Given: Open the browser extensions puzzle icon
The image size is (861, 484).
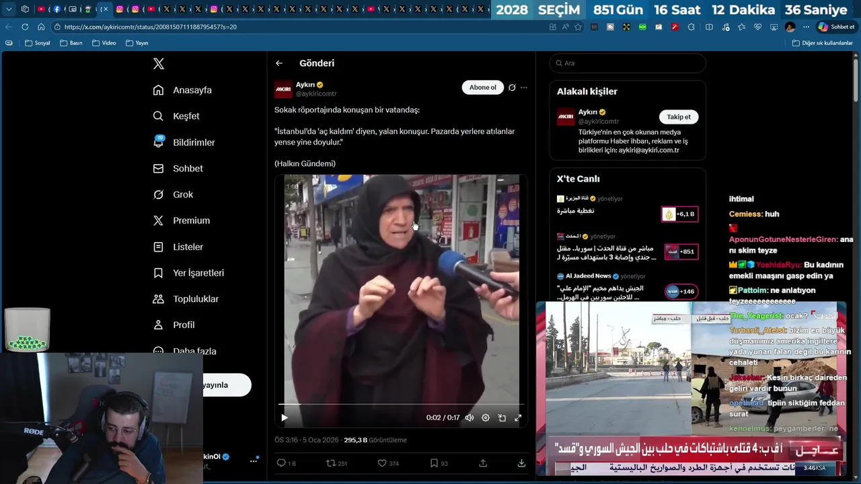Looking at the screenshot, I should click(693, 27).
